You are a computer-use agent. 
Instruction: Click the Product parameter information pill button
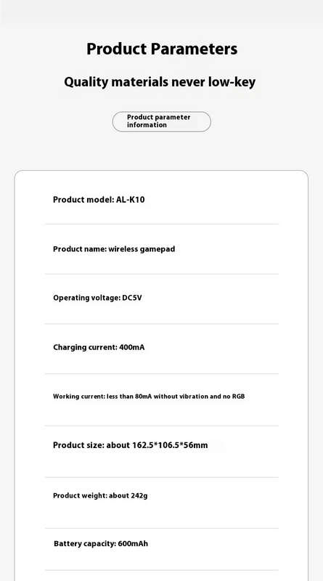161,121
